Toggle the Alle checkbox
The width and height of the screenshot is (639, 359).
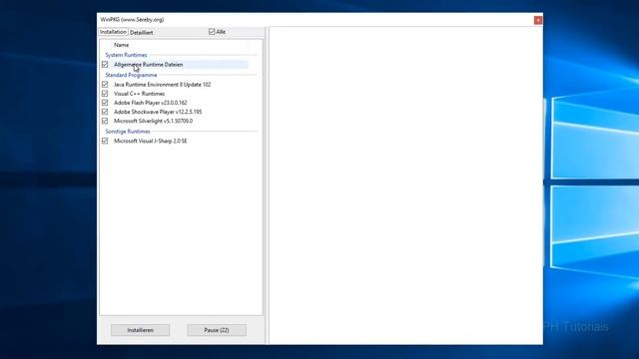[212, 32]
